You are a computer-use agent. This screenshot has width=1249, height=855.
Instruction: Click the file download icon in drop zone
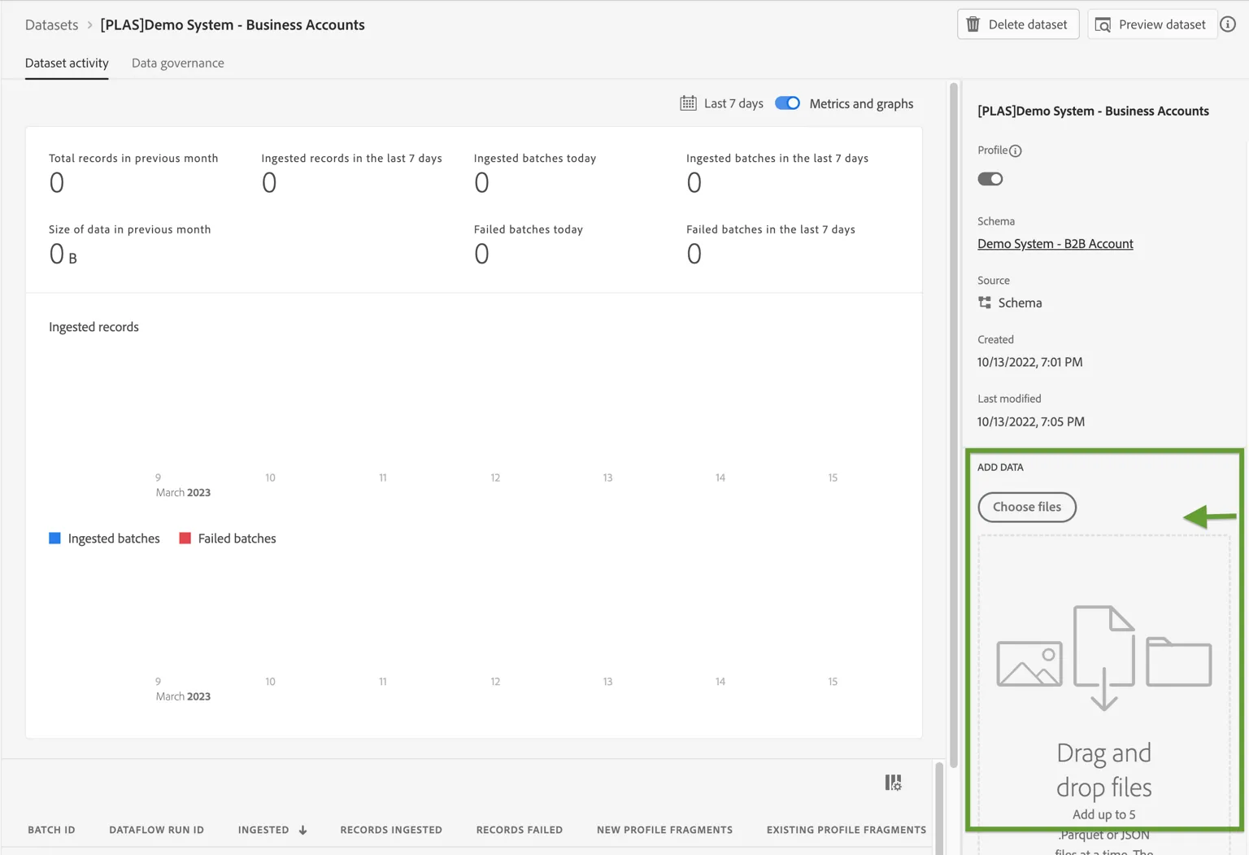1103,658
